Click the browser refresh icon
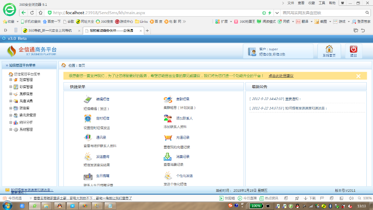373x210 pixels. click(32, 12)
